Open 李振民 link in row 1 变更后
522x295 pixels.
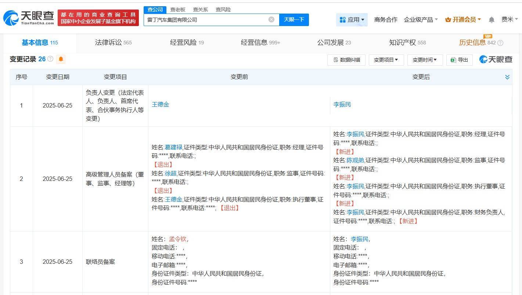(342, 105)
